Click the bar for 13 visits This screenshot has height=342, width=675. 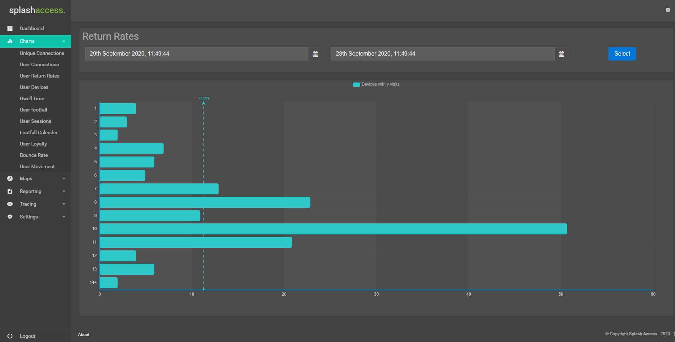[127, 269]
